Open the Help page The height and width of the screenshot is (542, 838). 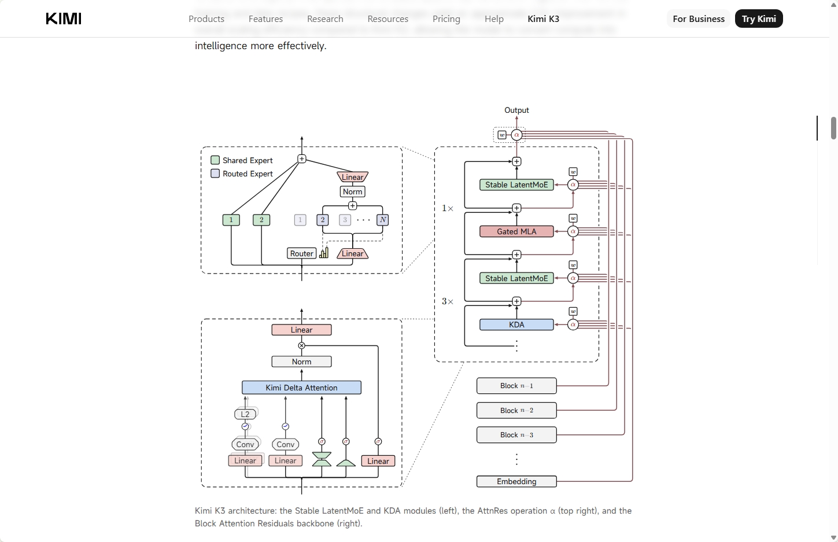click(x=494, y=19)
